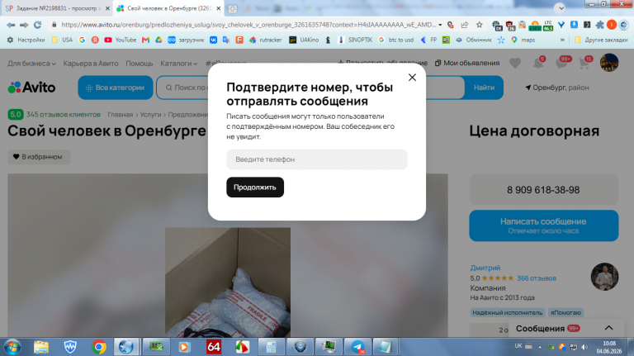Go forward in browser history
The image size is (634, 356).
pyautogui.click(x=24, y=25)
